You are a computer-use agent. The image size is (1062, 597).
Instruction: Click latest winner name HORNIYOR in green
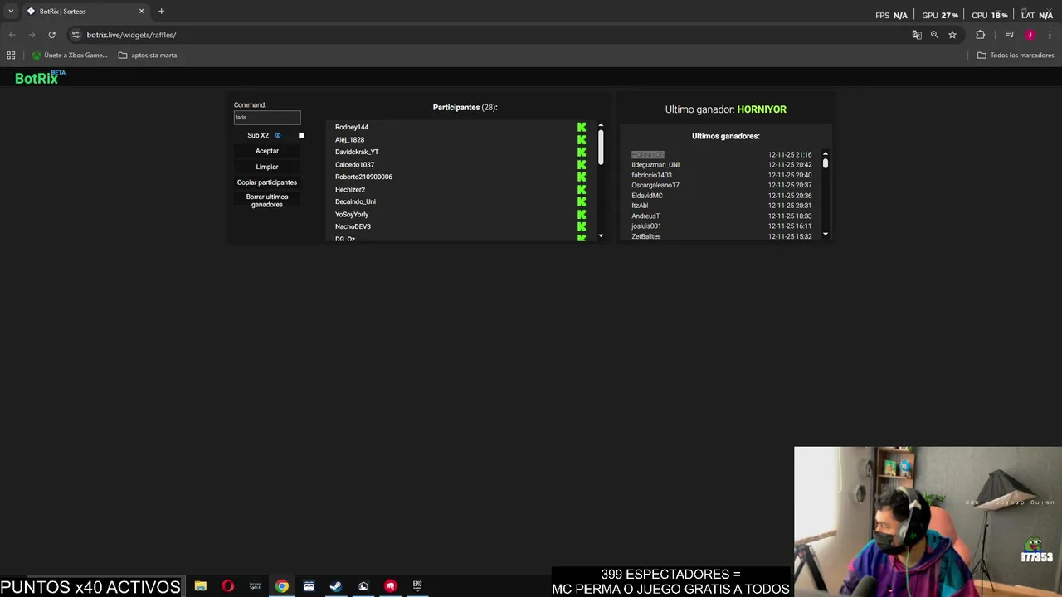click(x=762, y=109)
